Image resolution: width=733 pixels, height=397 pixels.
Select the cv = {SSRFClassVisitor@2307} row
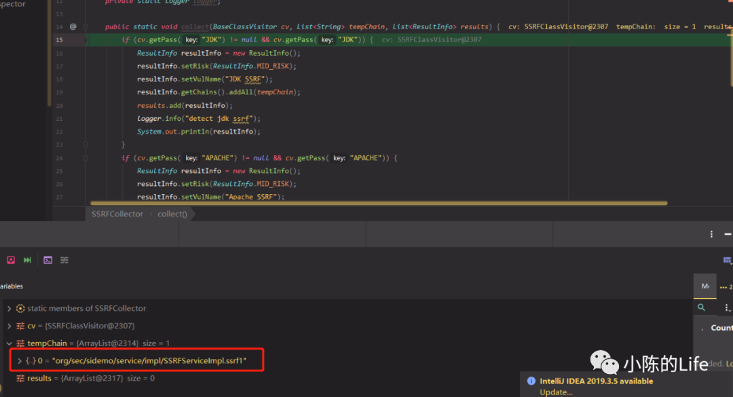click(81, 326)
